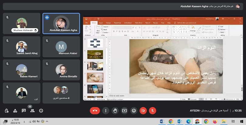The image size is (246, 125).
Task: Turn on the microphone
Action: (152, 111)
